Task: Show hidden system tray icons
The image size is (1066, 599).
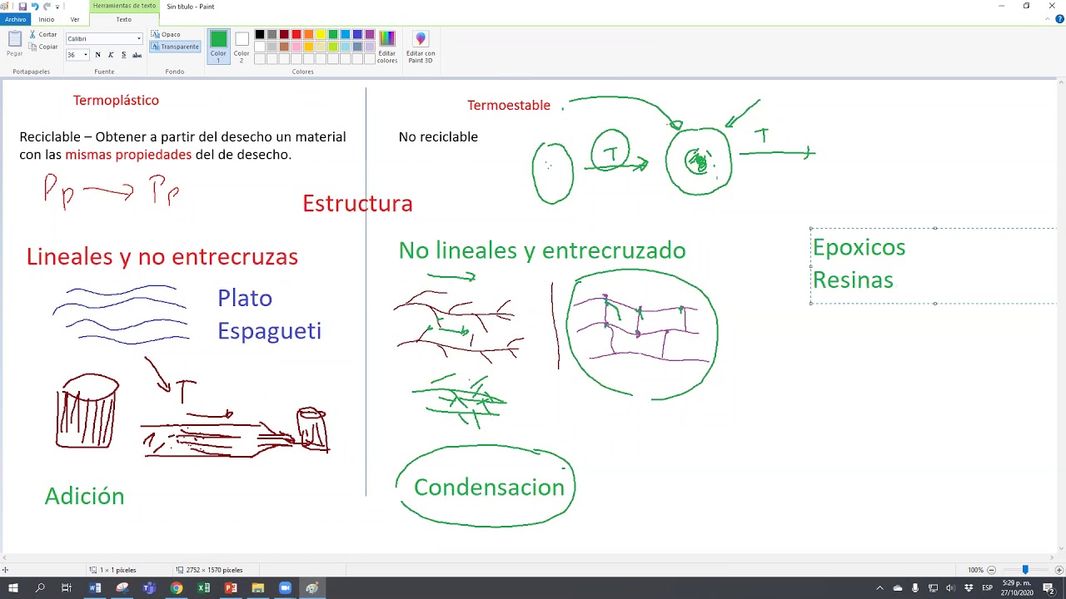Action: [879, 588]
